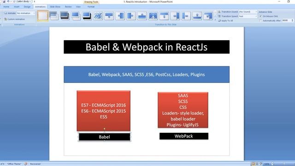This screenshot has width=295, height=166.
Task: Open the Design ribbon tab
Action: (x=27, y=6)
